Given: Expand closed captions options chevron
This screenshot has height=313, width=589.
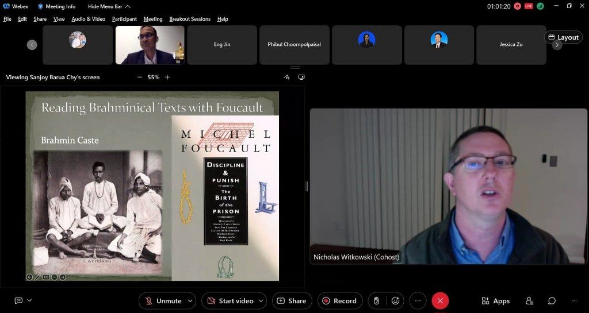Looking at the screenshot, I should click(x=29, y=300).
